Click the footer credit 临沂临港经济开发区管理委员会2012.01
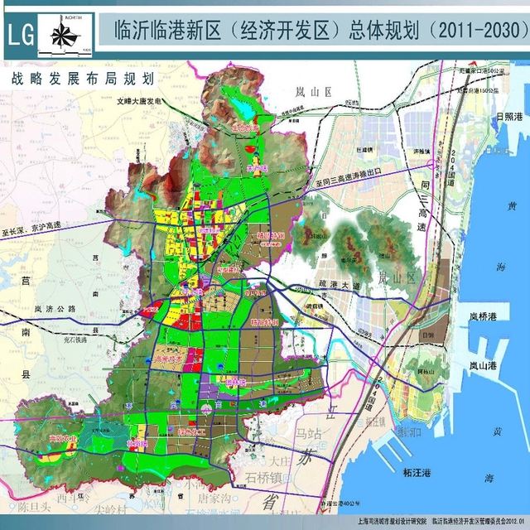Image resolution: width=530 pixels, height=530 pixels. (479, 523)
